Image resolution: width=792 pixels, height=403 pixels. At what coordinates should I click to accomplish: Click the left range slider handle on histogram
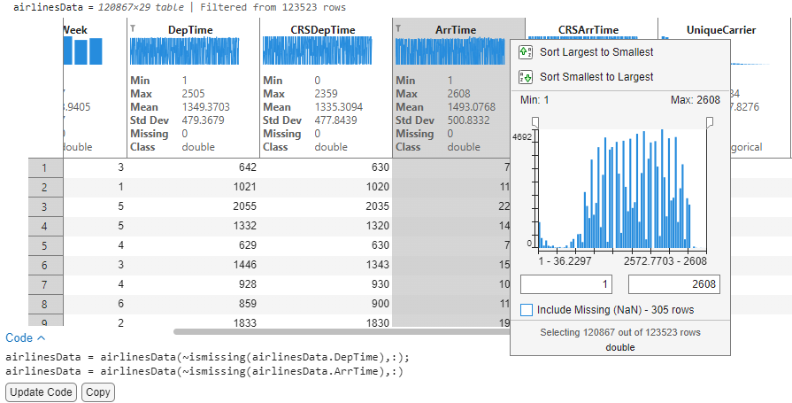click(534, 121)
